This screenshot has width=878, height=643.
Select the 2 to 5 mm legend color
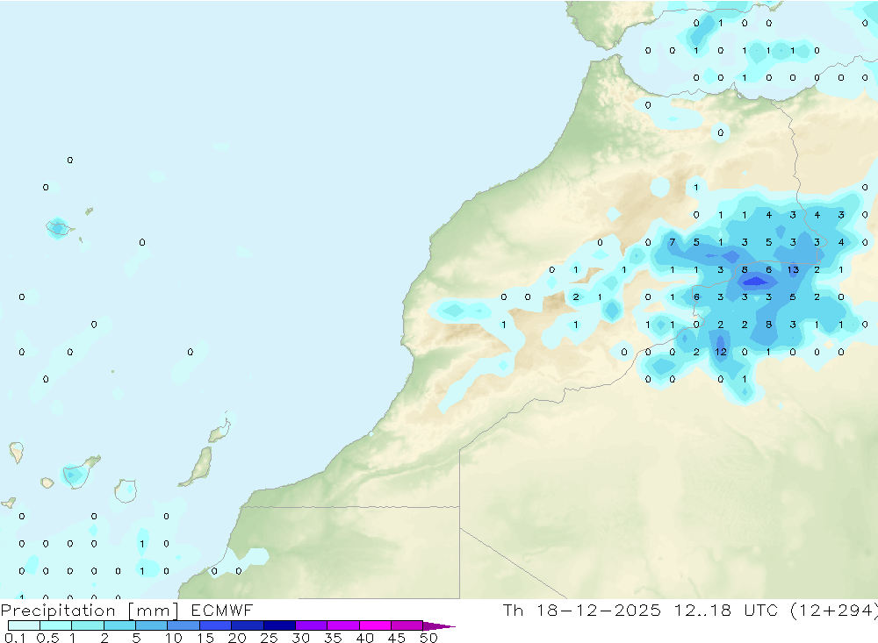pyautogui.click(x=119, y=625)
